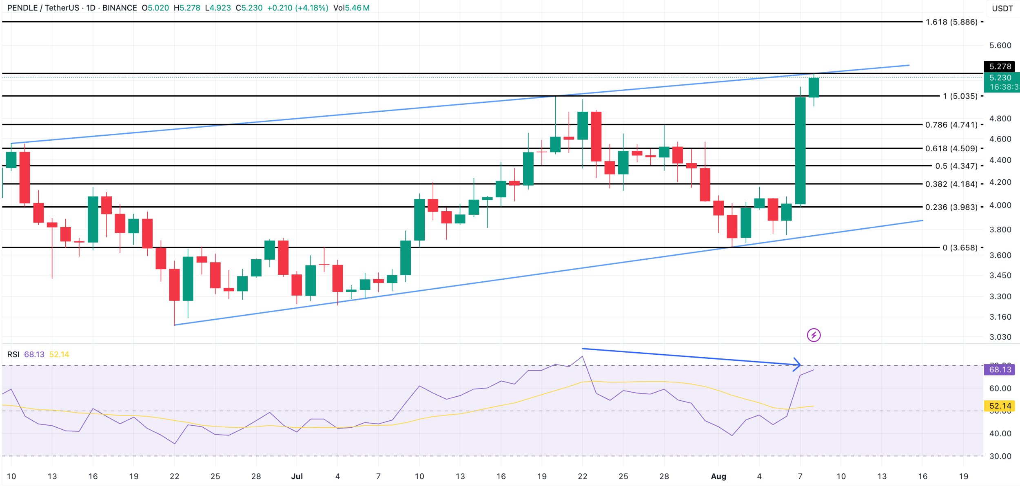The height and width of the screenshot is (486, 1020).
Task: Click the Jul label on time axis
Action: [297, 476]
